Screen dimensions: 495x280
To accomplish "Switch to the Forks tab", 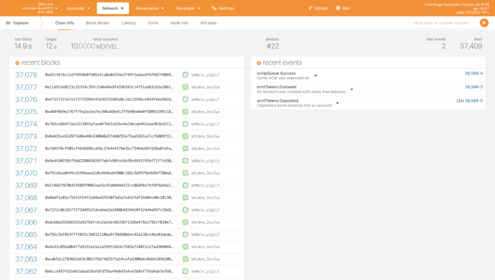I will pos(153,23).
